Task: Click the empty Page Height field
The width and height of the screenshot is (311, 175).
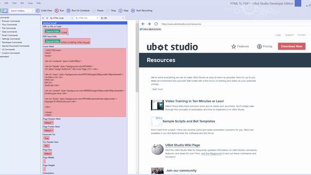Action: tap(44, 169)
